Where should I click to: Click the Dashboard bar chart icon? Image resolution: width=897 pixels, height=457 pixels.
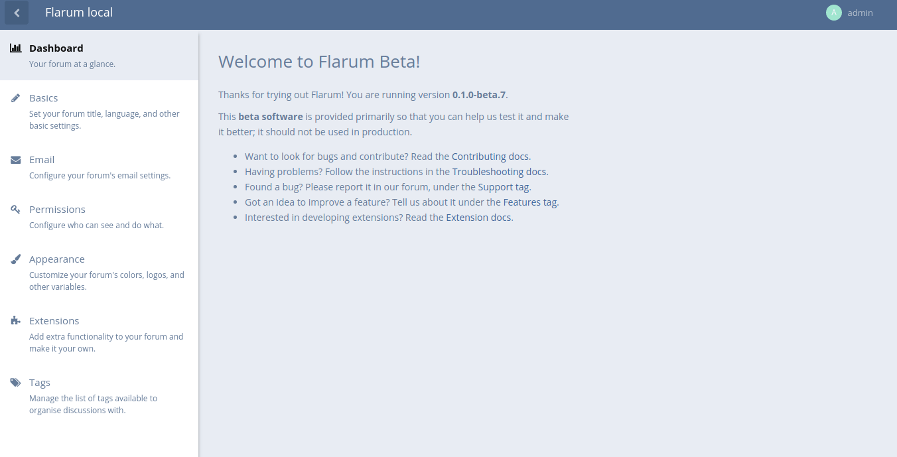[16, 48]
